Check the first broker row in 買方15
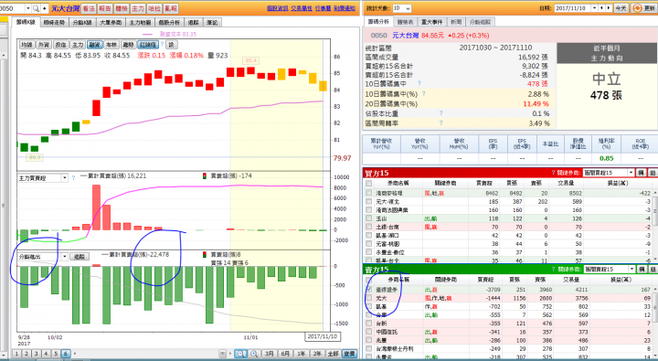 tap(368, 193)
